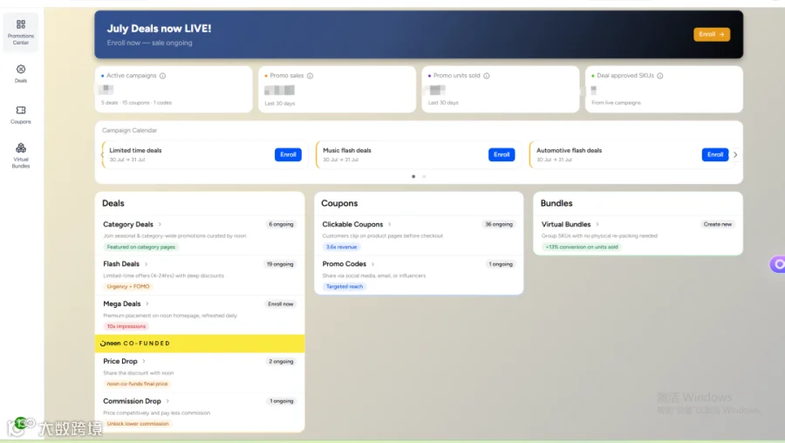785x443 pixels.
Task: Open Flash Deals chevron
Action: coord(147,264)
